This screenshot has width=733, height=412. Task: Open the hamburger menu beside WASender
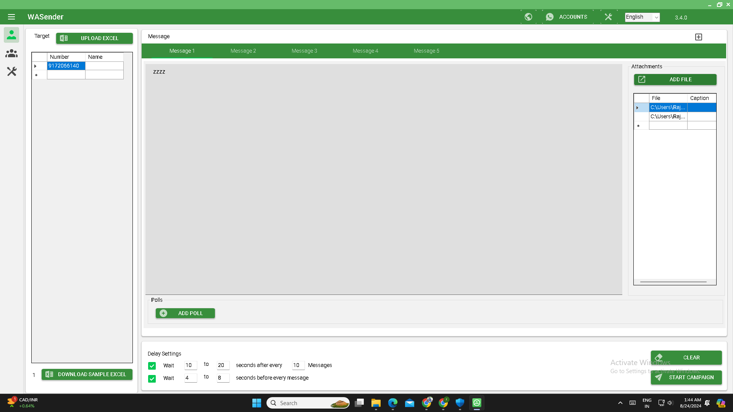click(x=11, y=17)
